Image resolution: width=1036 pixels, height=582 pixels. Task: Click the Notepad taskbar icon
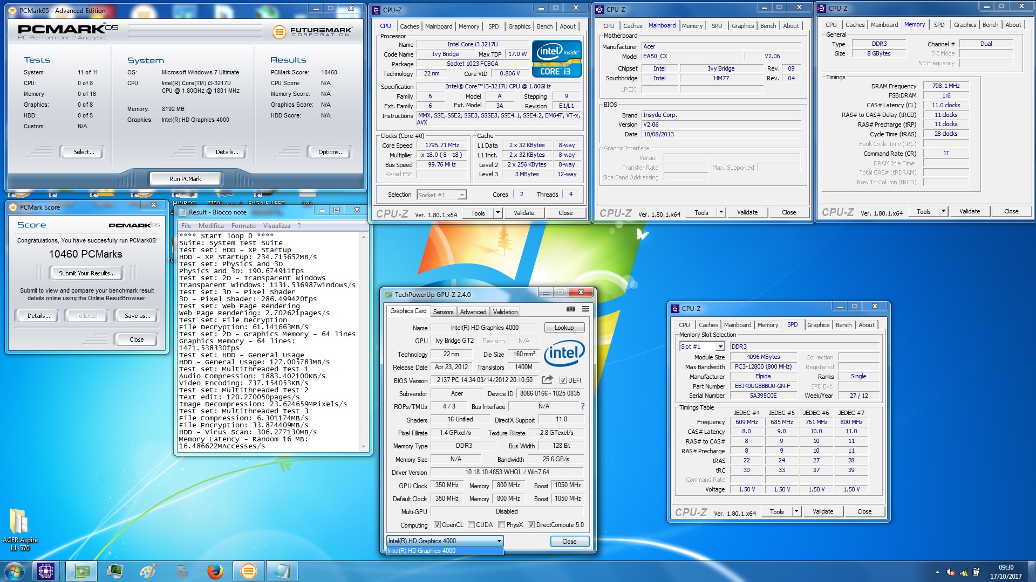[282, 571]
